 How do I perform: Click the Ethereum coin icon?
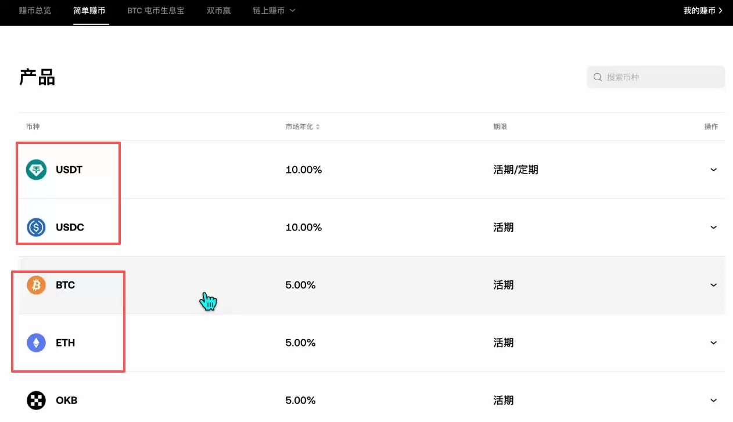[35, 342]
